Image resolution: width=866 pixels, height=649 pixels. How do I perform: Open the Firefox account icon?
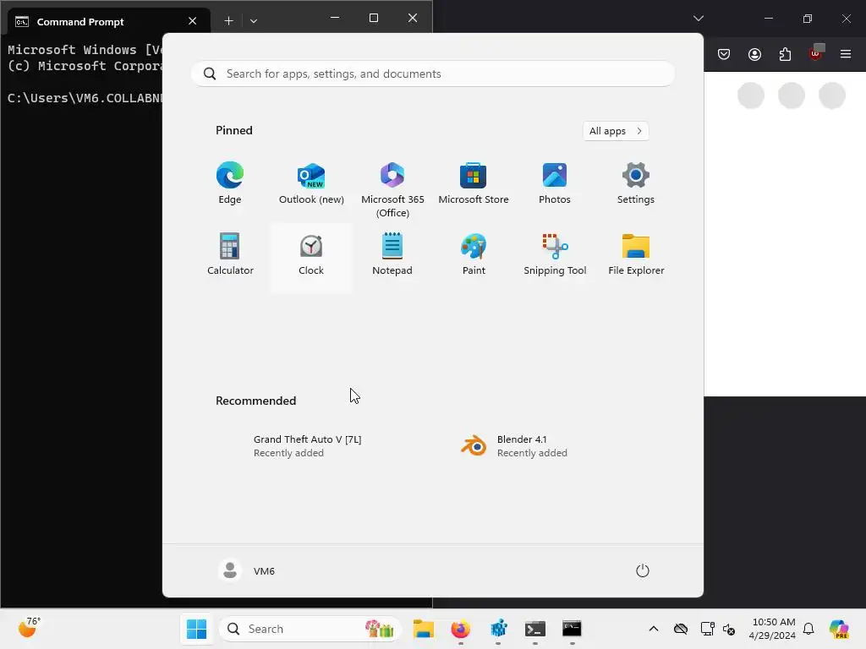coord(754,54)
